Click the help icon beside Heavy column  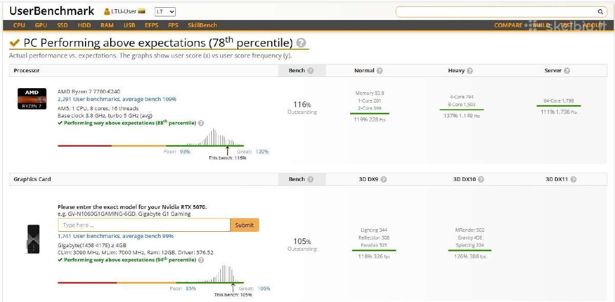pyautogui.click(x=469, y=71)
